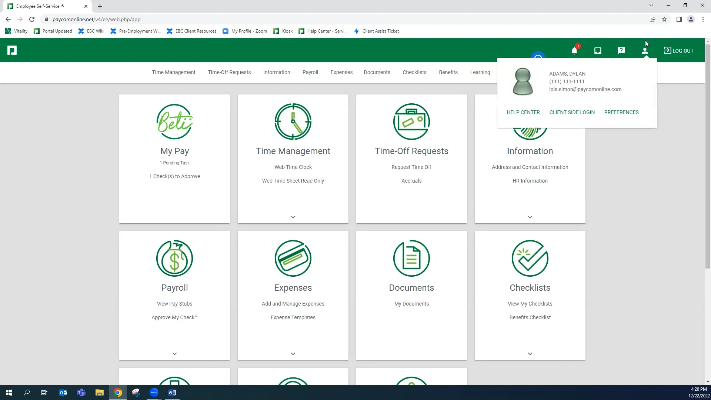Click the Expenses credit card icon
The image size is (711, 400).
[293, 259]
